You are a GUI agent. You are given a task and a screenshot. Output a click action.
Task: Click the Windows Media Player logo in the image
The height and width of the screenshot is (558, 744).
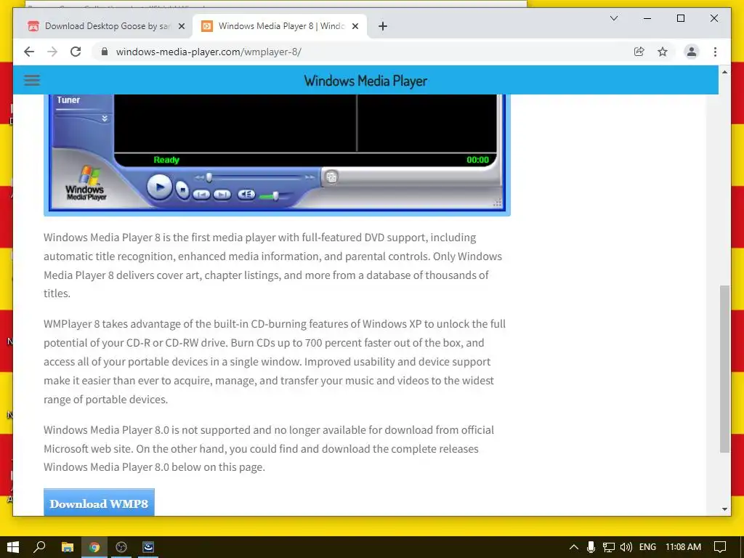point(86,183)
